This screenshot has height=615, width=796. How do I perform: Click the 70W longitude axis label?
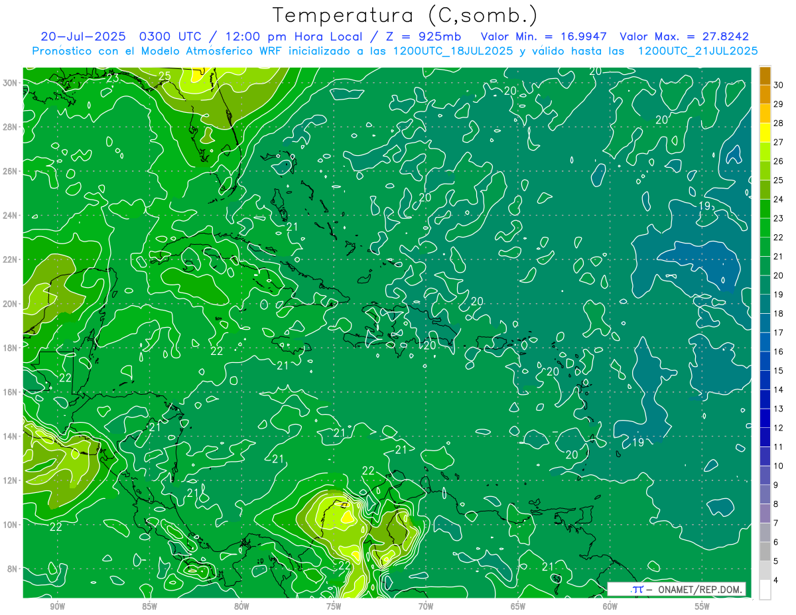(426, 607)
